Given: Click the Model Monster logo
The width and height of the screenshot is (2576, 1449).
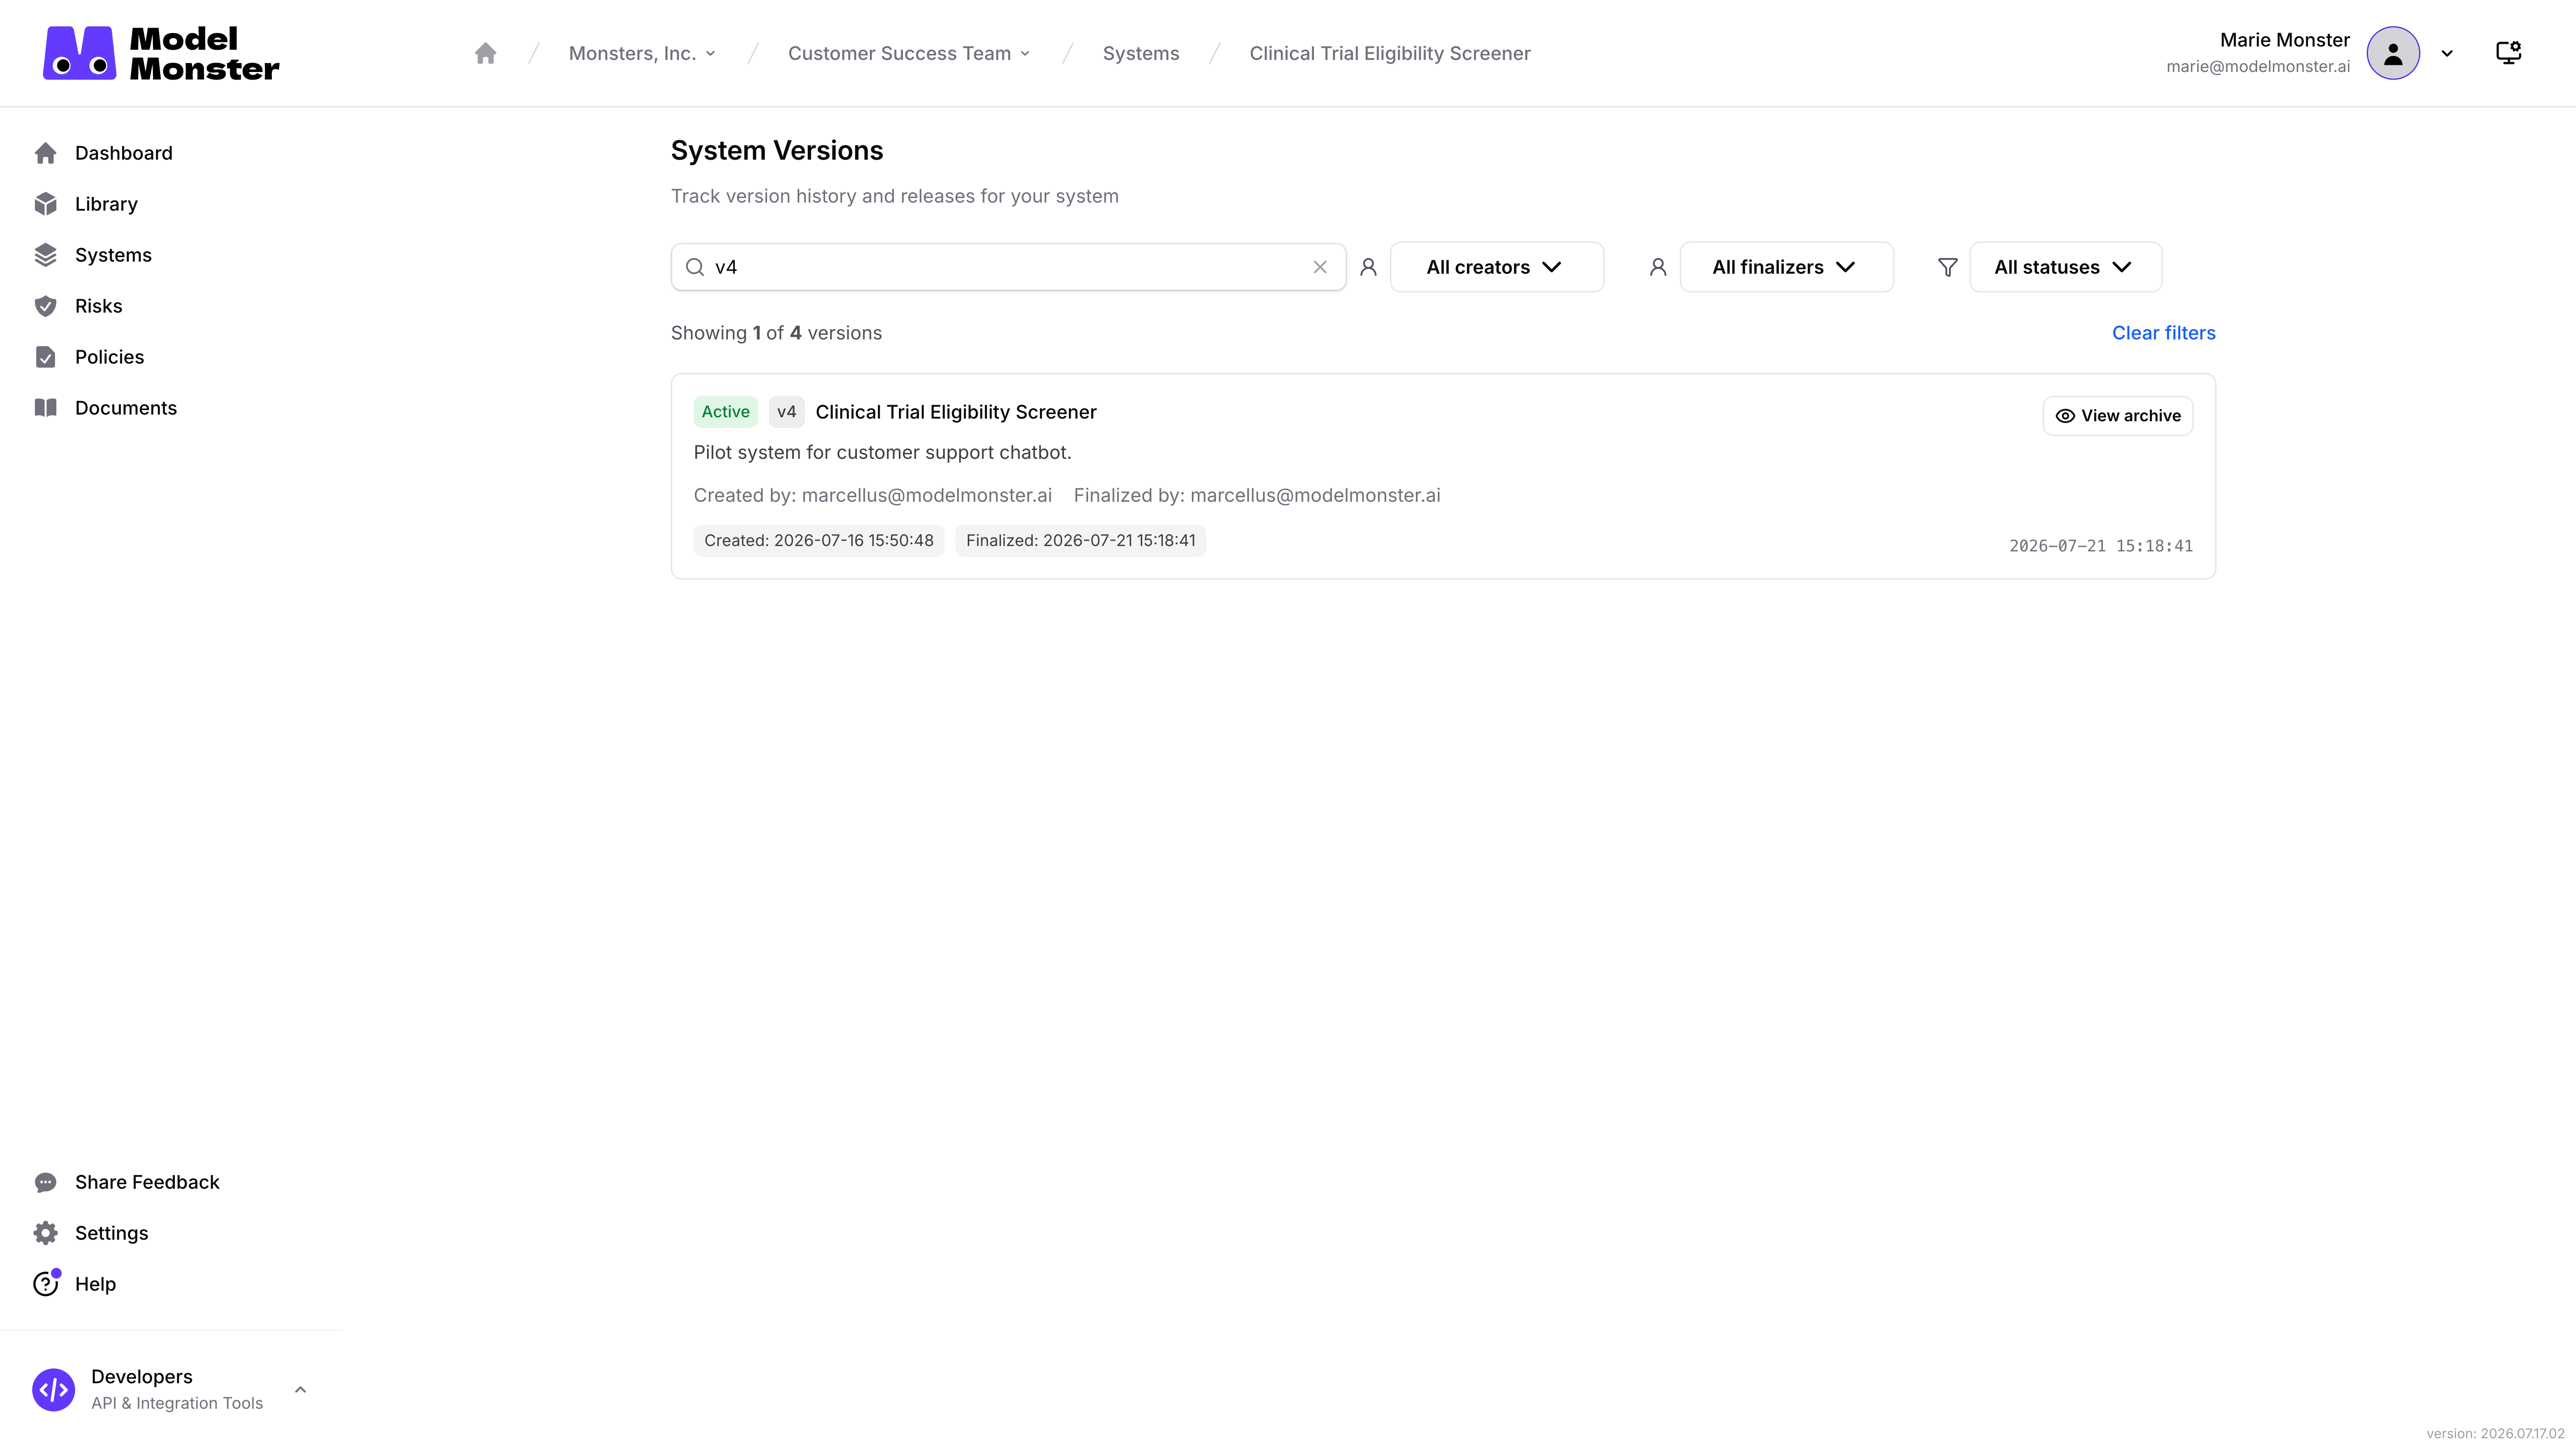Looking at the screenshot, I should [x=161, y=53].
